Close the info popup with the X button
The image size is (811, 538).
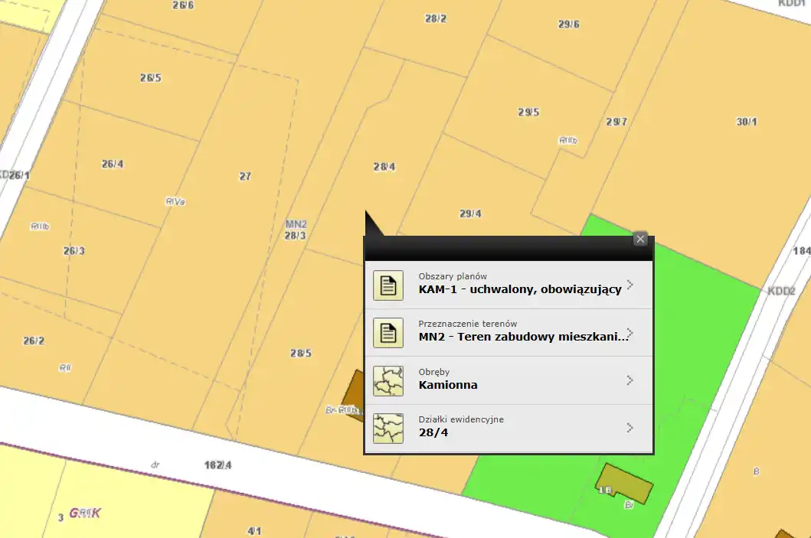[x=640, y=239]
